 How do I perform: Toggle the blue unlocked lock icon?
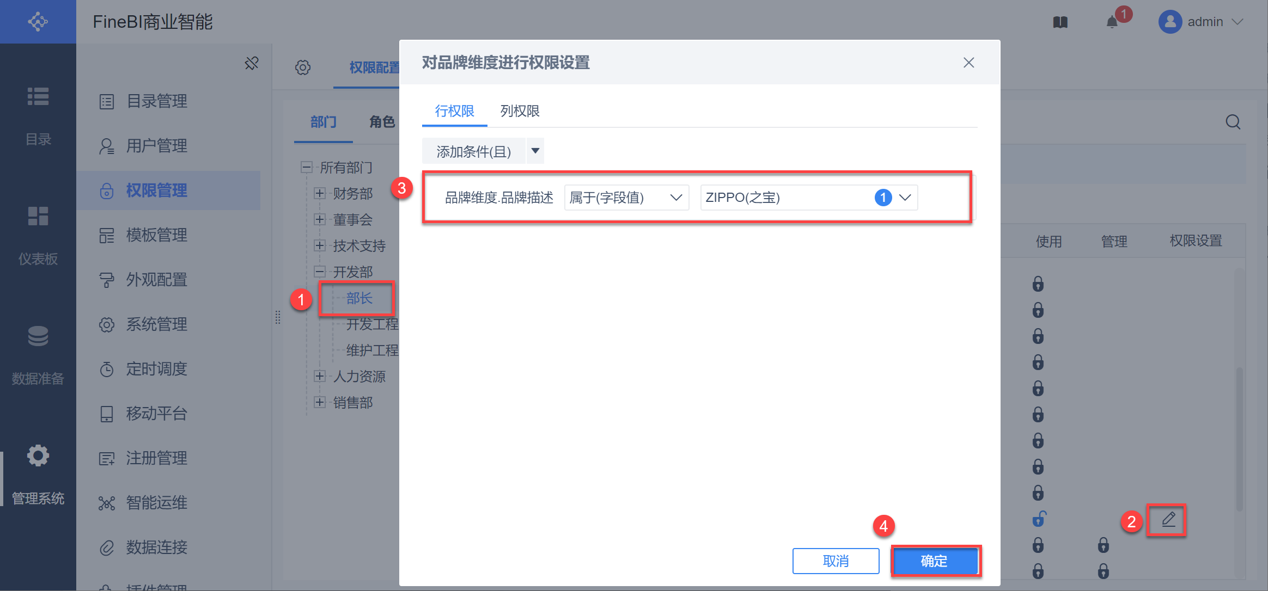click(x=1039, y=519)
